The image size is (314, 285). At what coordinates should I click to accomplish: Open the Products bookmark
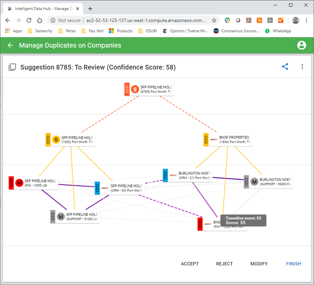tap(121, 31)
